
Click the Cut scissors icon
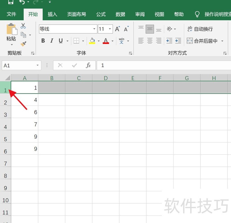(x=23, y=26)
